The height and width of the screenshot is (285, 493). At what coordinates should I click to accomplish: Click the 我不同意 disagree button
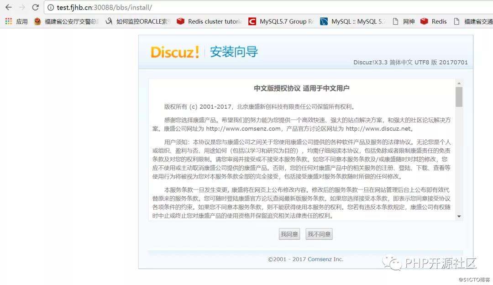(x=319, y=234)
